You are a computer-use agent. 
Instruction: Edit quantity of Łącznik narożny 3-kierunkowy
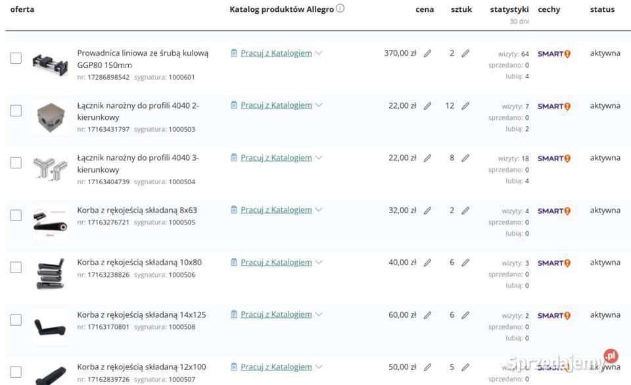tap(465, 158)
